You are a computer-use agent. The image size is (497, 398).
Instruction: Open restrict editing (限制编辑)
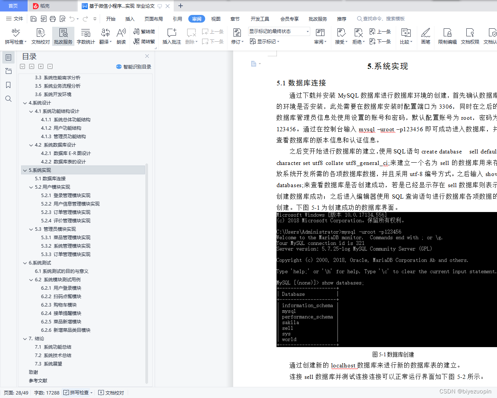coord(448,36)
